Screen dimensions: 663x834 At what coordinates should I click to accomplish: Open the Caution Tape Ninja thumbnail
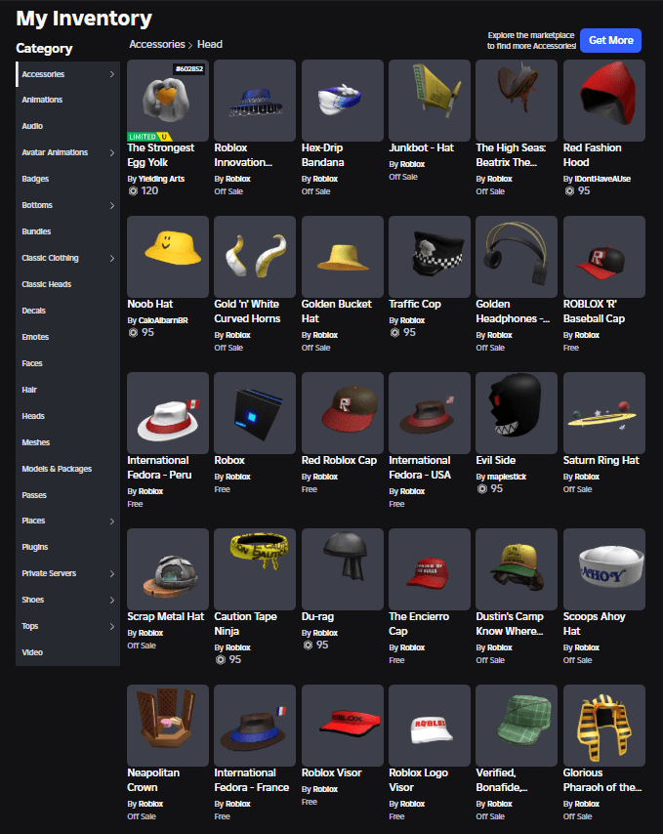tap(255, 569)
